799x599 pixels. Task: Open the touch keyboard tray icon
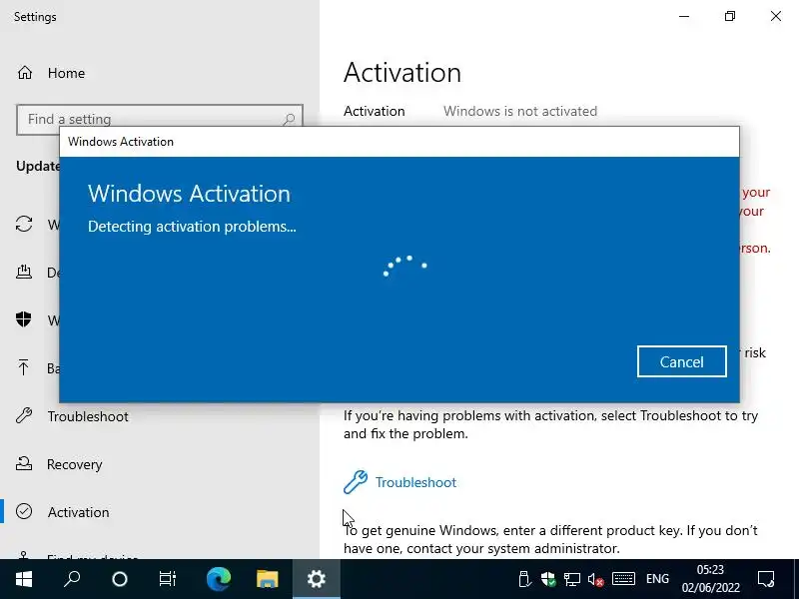(623, 579)
